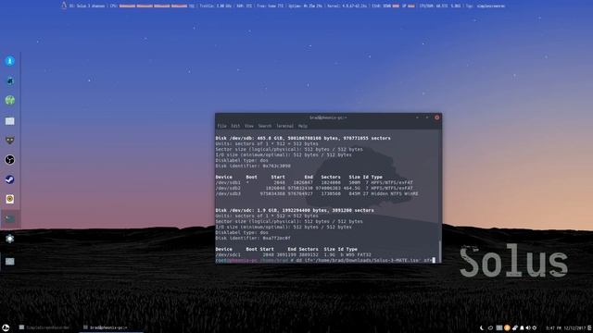The image size is (593, 333).
Task: Click the /dev/sdb3 partition row
Action: coord(317,193)
